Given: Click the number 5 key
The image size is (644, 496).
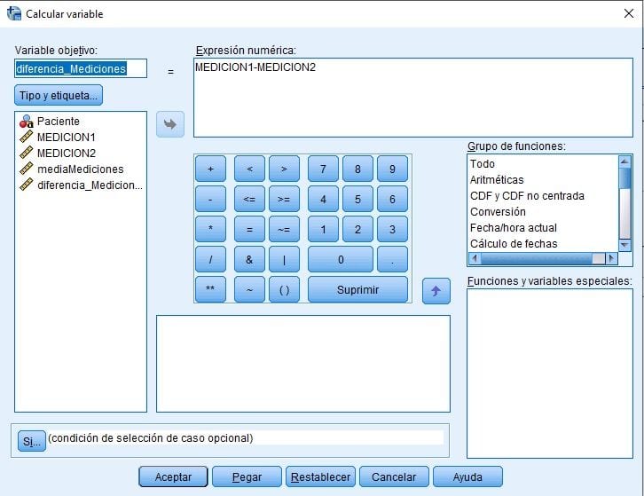Looking at the screenshot, I should click(x=357, y=200).
